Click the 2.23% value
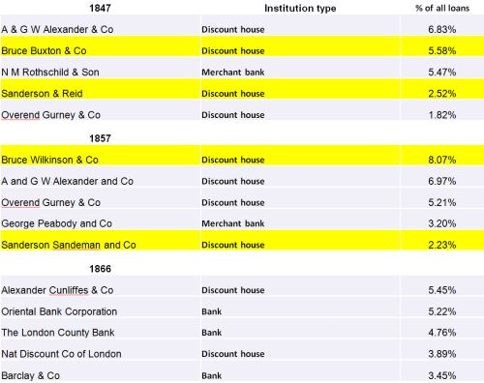This screenshot has width=484, height=383. pyautogui.click(x=442, y=245)
